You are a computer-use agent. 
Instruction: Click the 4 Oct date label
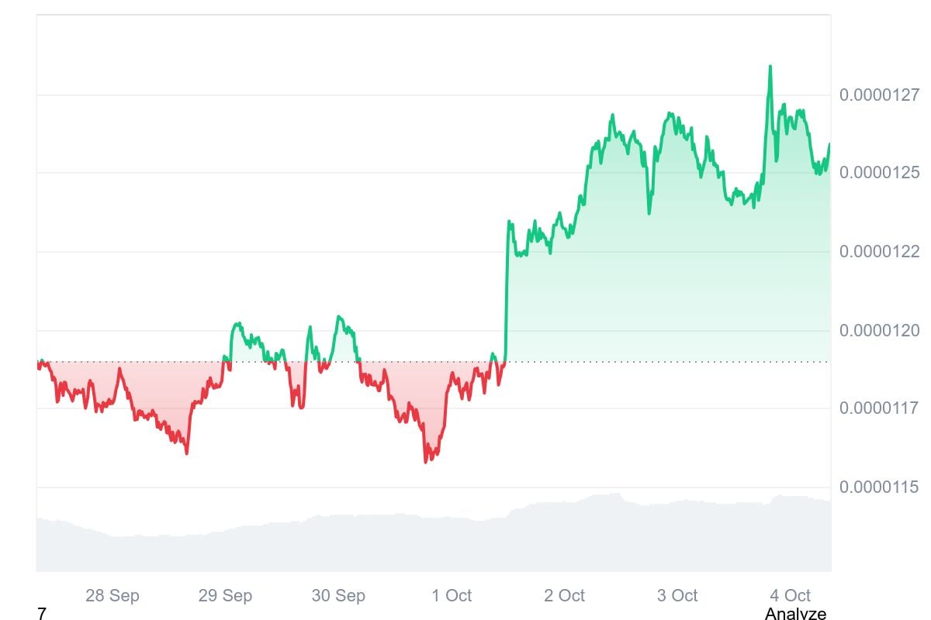(x=790, y=595)
